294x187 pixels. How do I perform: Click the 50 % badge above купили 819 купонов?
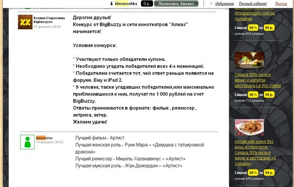click(253, 28)
